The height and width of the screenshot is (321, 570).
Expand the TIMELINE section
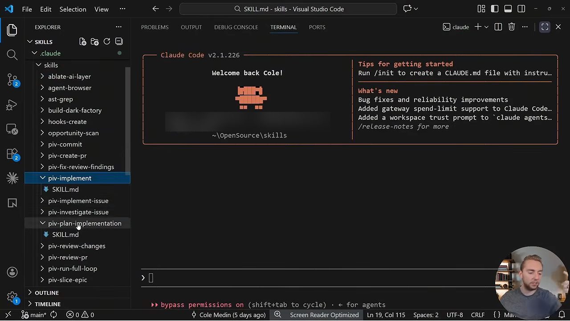coord(48,304)
